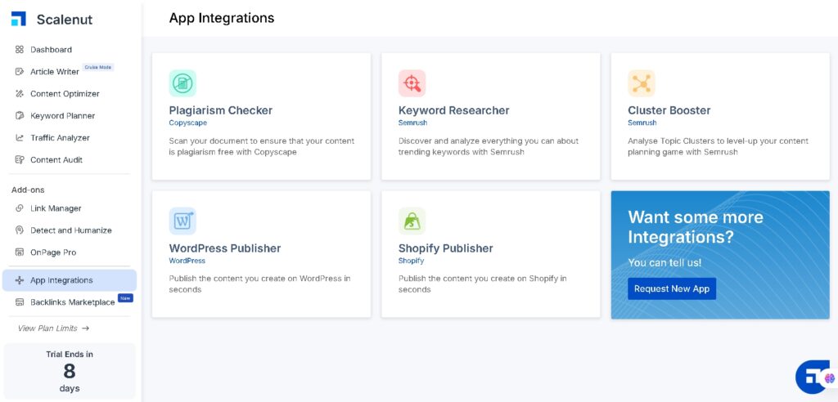The image size is (838, 402).
Task: Click the Cruise Mode badge
Action: [x=98, y=67]
